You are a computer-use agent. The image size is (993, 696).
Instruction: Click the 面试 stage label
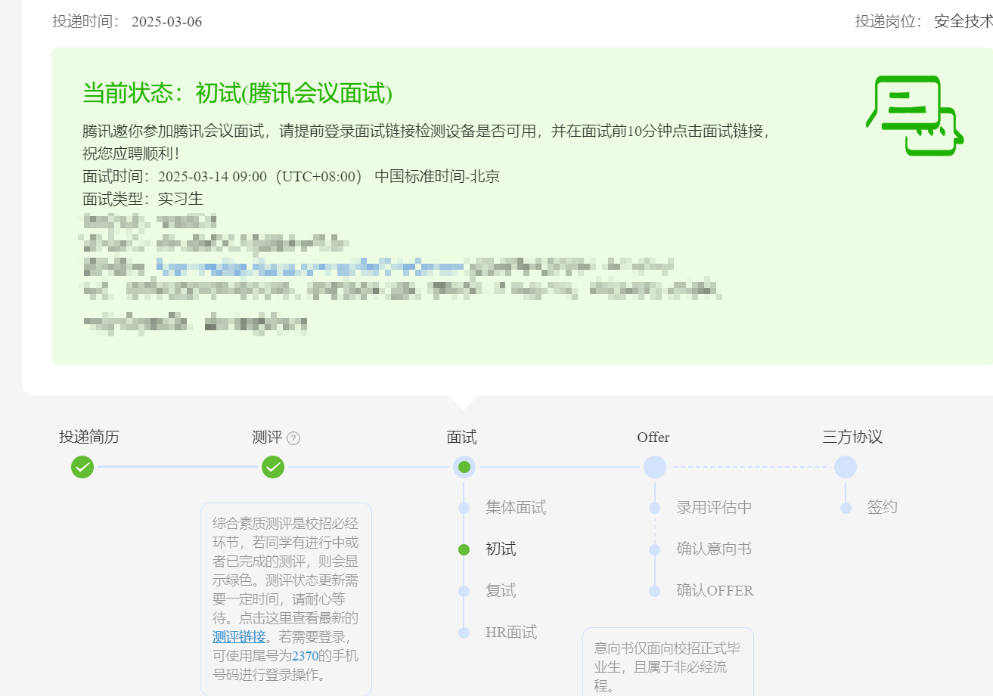462,438
